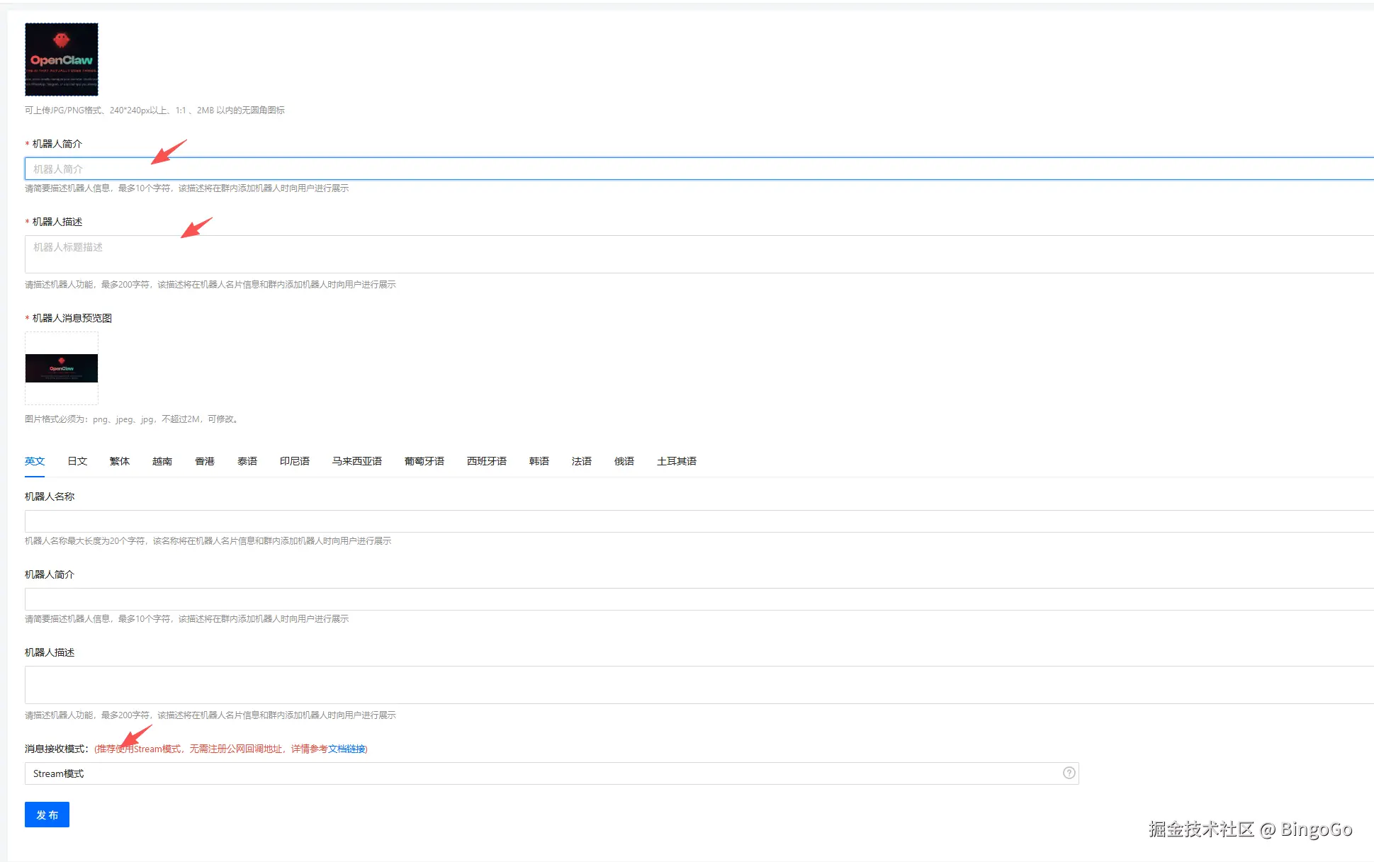
Task: Switch to the 繁体 tab
Action: [x=120, y=461]
